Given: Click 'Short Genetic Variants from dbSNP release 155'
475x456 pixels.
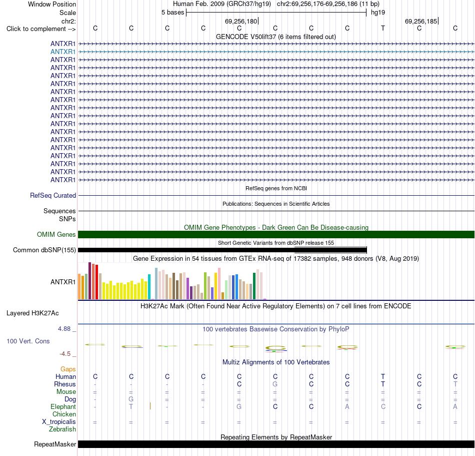Looking at the screenshot, I should [x=276, y=243].
